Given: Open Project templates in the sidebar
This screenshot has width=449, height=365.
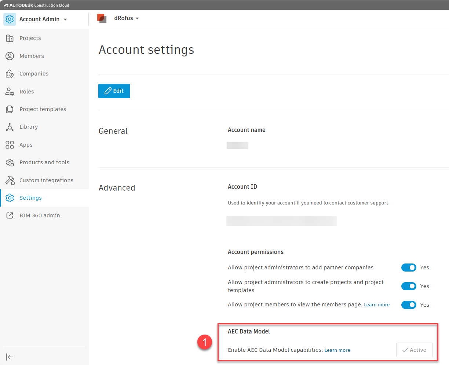Looking at the screenshot, I should pyautogui.click(x=43, y=109).
